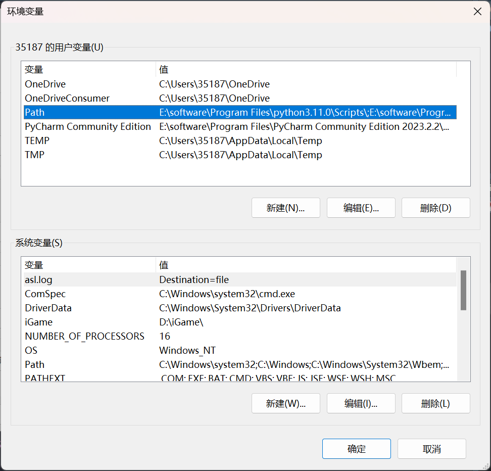Select the PyCharm Community Edition variable

coord(240,127)
